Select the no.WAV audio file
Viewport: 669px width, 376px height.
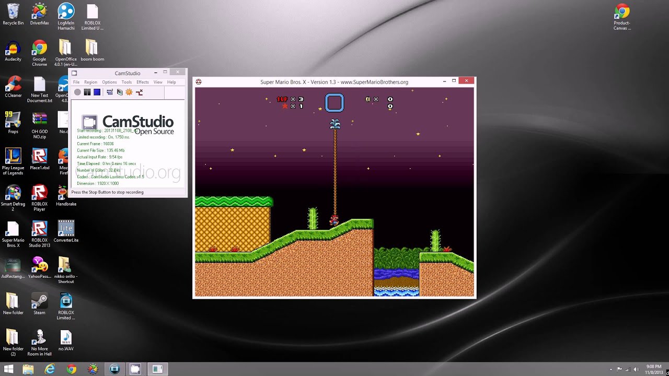click(66, 340)
